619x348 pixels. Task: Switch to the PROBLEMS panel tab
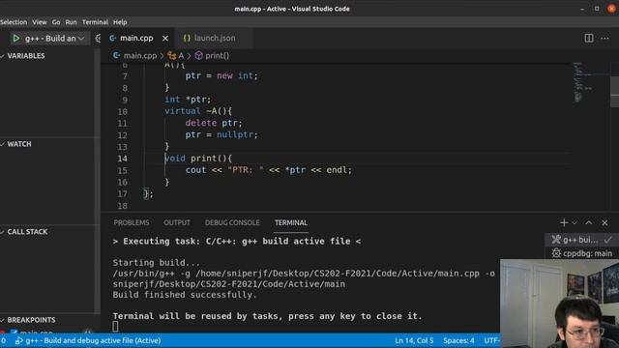132,223
